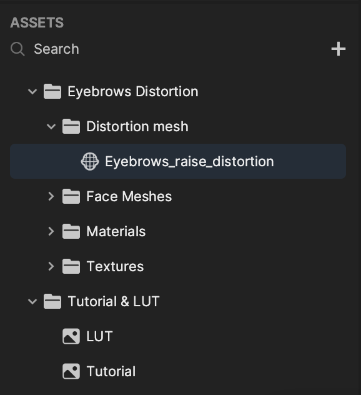Screen dimensions: 361x395
Task: Expand the Textures folder chevron
Action: [51, 266]
